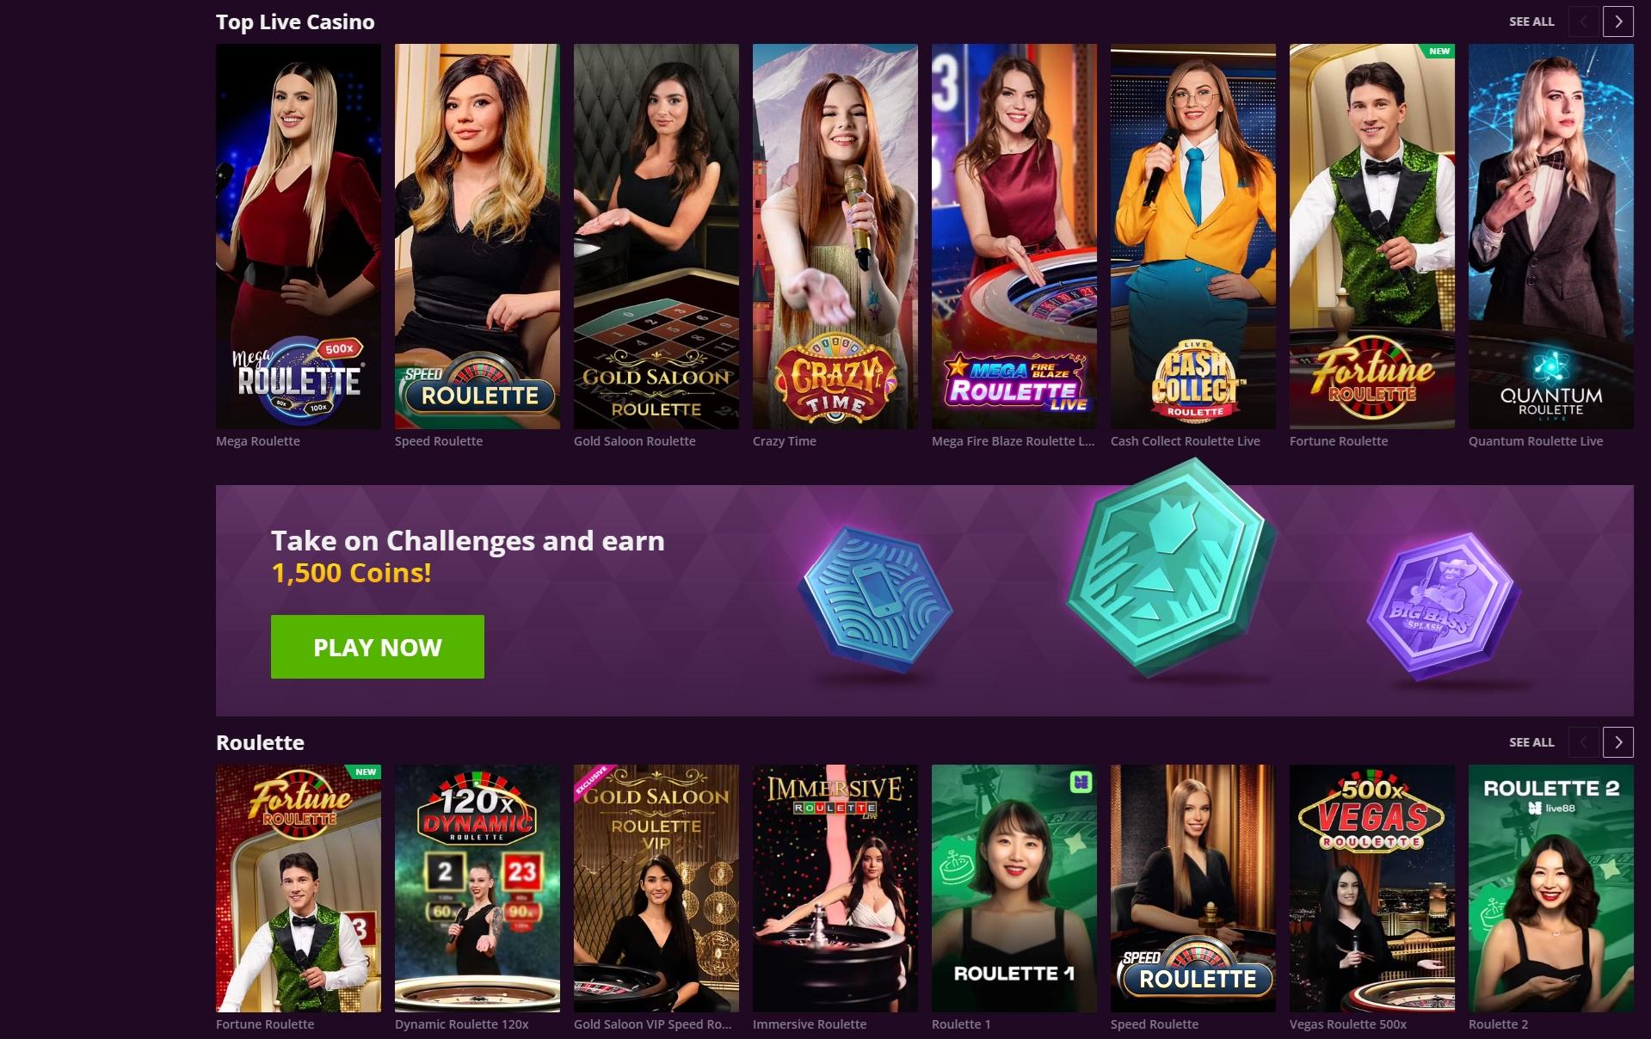The height and width of the screenshot is (1039, 1651).
Task: Open the Mega Roulette game thumbnail
Action: click(298, 237)
